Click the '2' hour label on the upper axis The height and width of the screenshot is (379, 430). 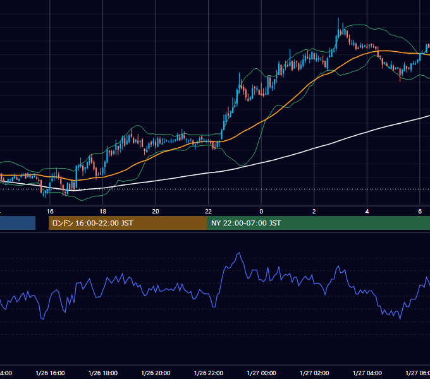[314, 212]
